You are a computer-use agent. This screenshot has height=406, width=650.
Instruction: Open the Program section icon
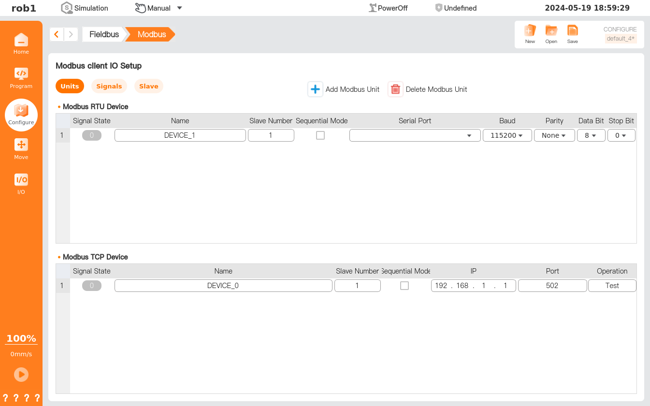(21, 74)
